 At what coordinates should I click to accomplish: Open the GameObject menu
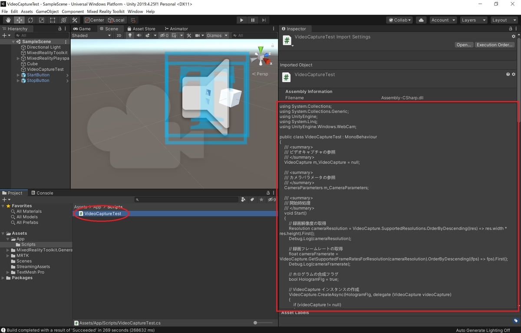coord(47,11)
